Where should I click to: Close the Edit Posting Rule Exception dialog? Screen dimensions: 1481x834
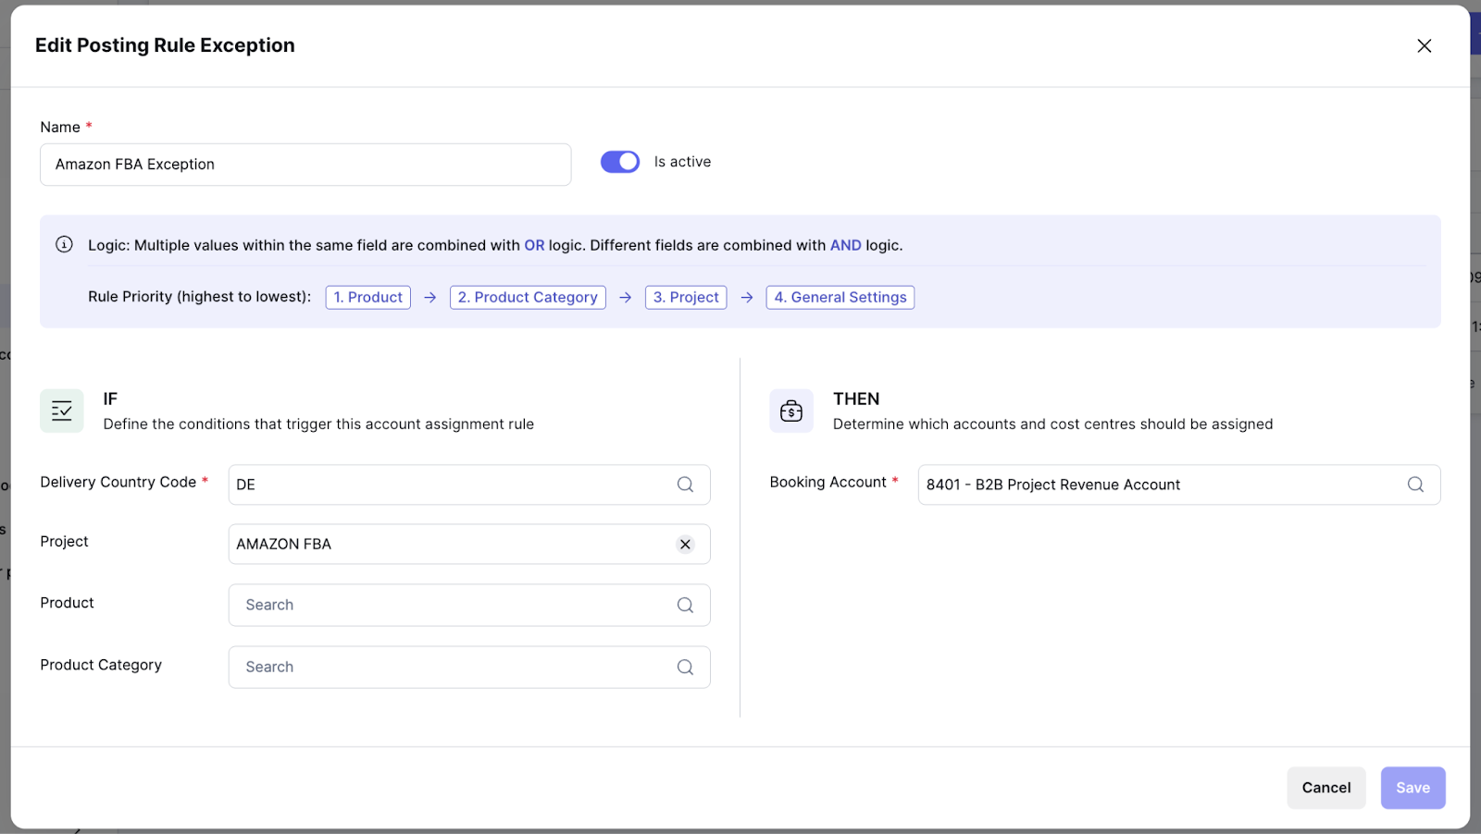(x=1424, y=46)
